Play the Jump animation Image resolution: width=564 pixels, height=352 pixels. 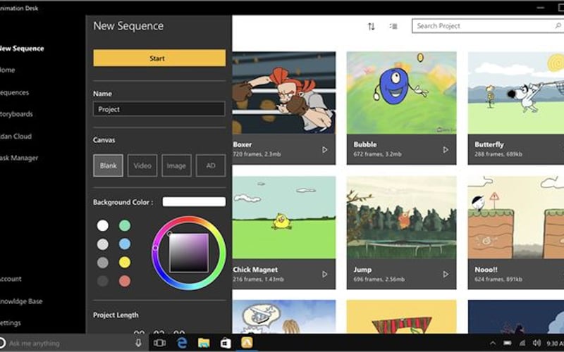click(446, 274)
